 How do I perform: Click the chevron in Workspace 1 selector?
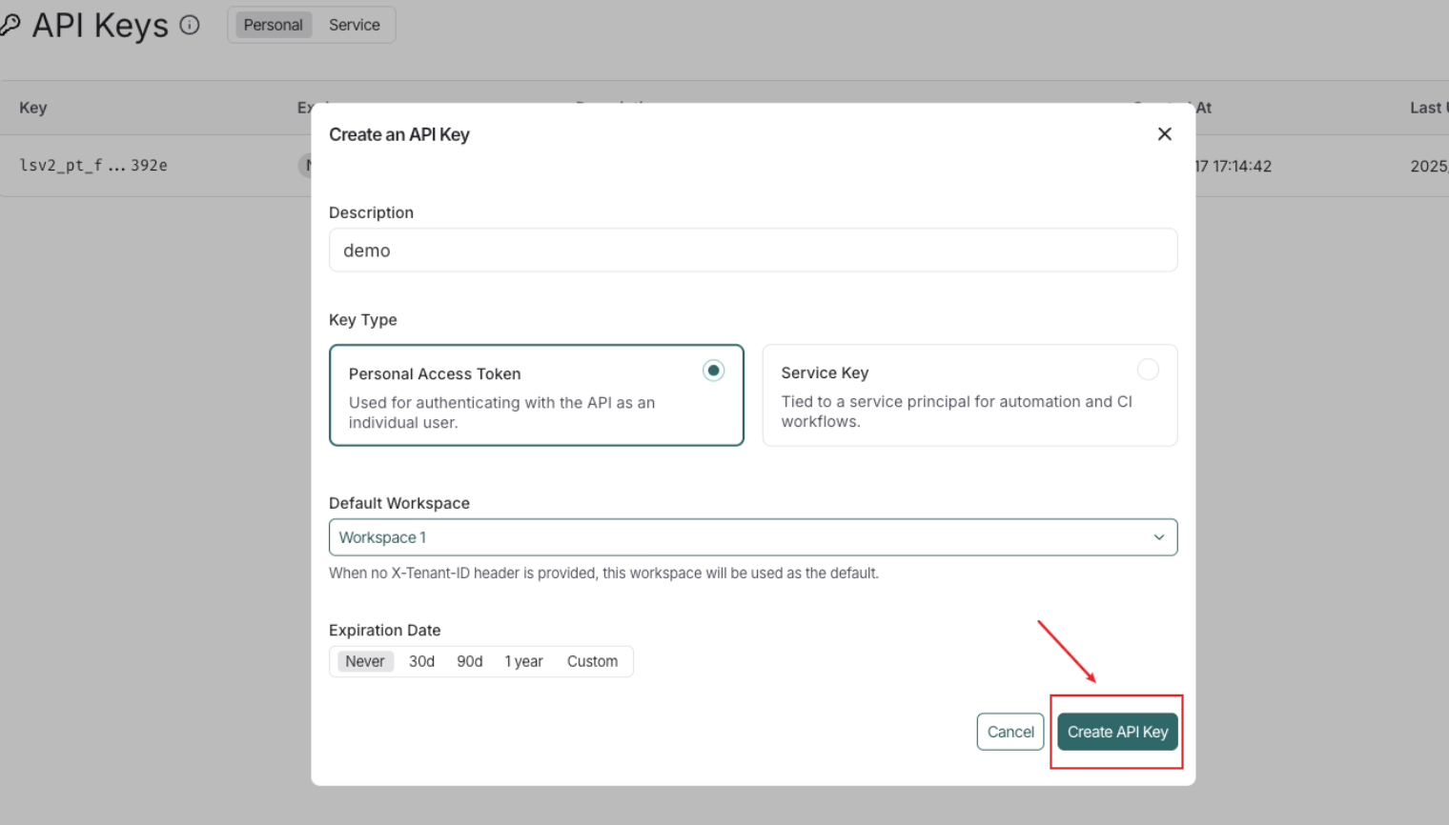click(x=1158, y=537)
